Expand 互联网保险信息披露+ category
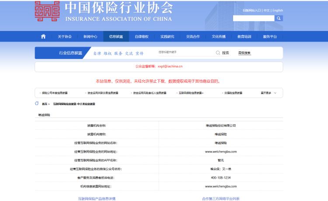The height and width of the screenshot is (201, 328). [191, 93]
